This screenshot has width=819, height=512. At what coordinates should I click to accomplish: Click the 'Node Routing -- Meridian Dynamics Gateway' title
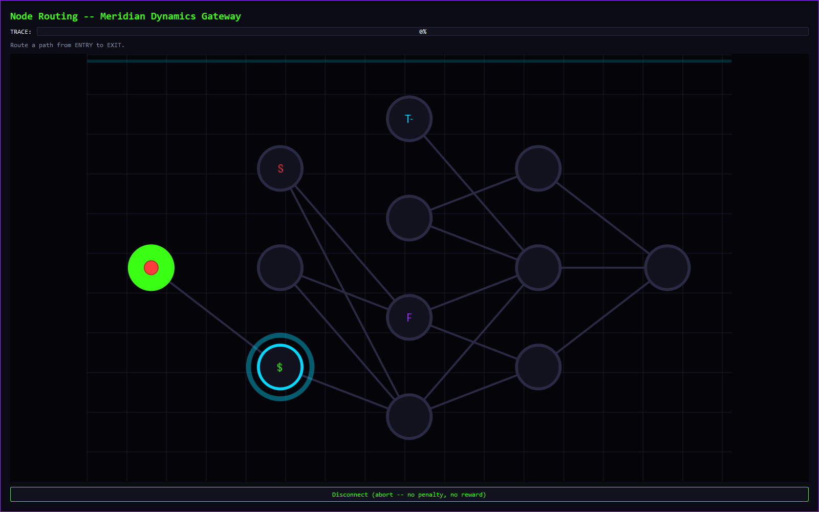coord(125,16)
